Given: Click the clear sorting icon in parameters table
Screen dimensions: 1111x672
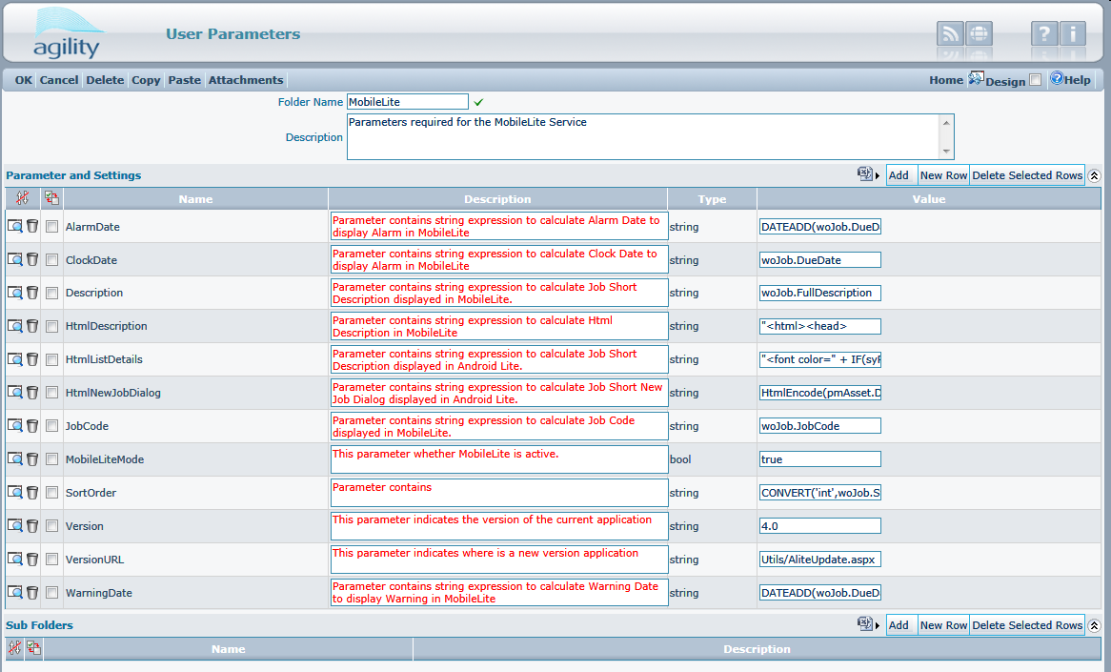Looking at the screenshot, I should (x=22, y=198).
